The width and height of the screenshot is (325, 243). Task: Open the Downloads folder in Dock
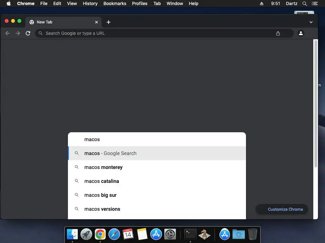coord(239,234)
